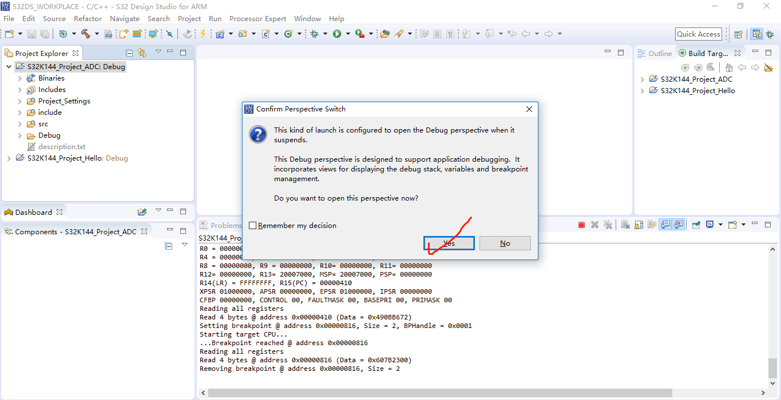
Task: Click the hammer Build icon in toolbar
Action: point(85,34)
